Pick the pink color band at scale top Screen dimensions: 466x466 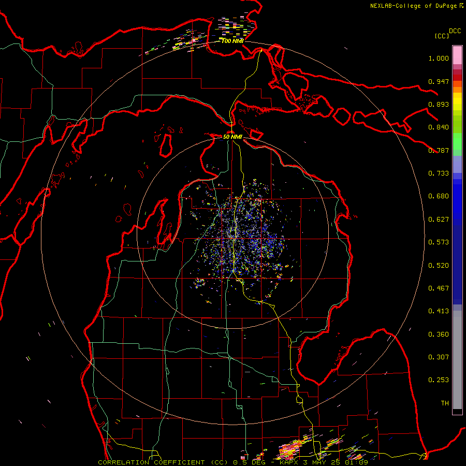point(457,55)
